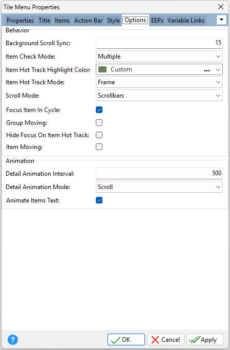
Task: Switch to Variable Links tab
Action: pos(186,21)
